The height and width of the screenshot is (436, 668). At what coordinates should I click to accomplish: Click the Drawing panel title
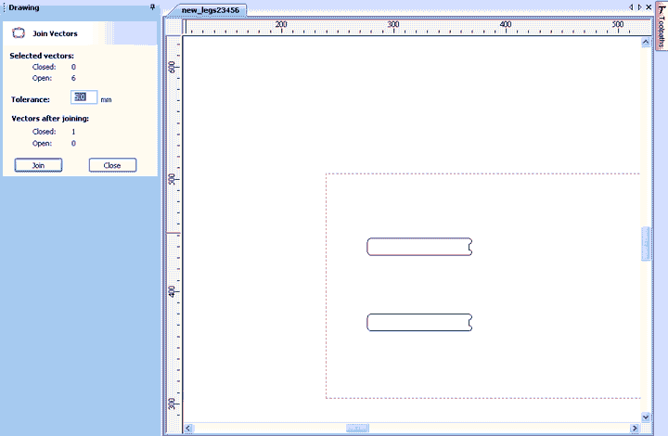pyautogui.click(x=24, y=7)
